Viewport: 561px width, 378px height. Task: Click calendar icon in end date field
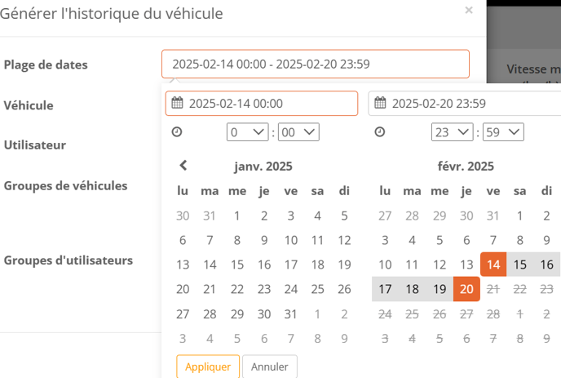[x=380, y=104]
